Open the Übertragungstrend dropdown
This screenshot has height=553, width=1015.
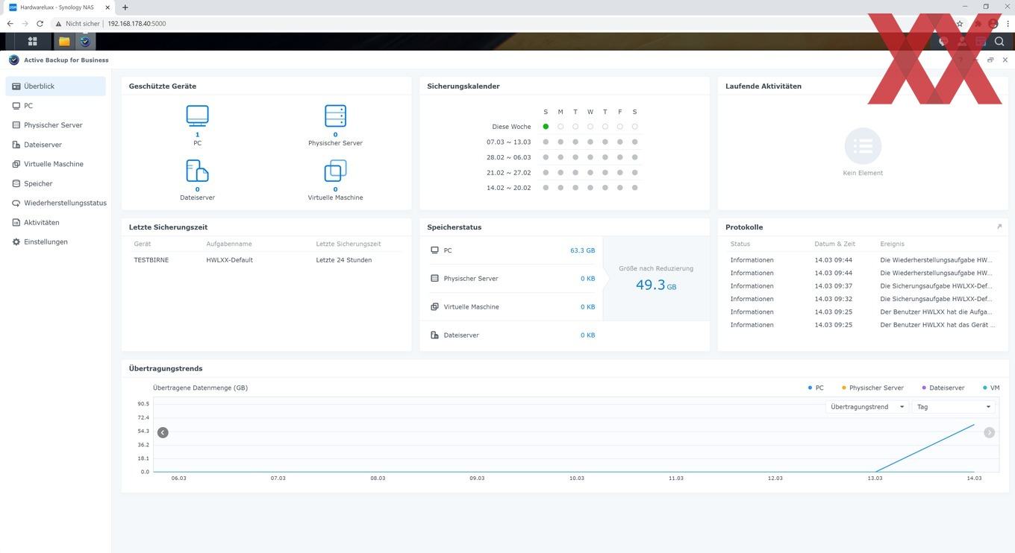tap(867, 407)
